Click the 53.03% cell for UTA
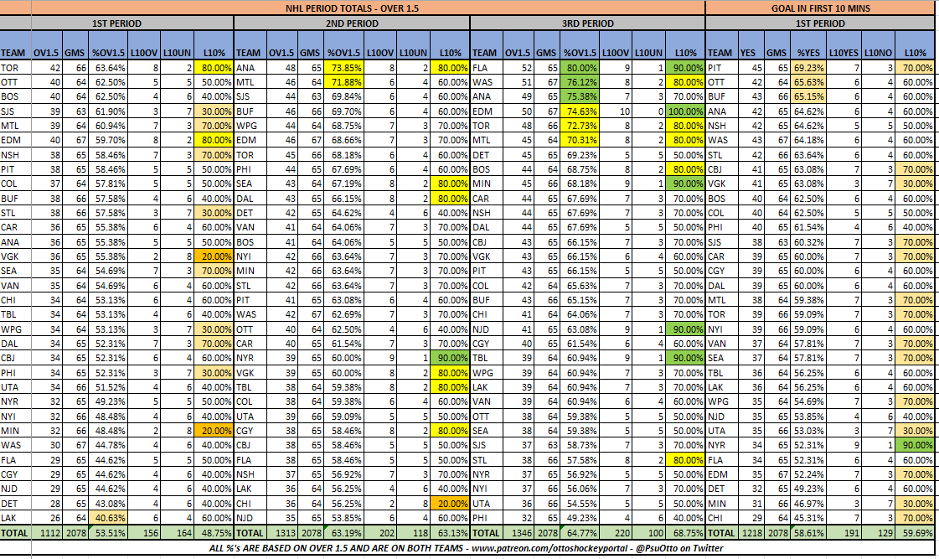The image size is (939, 559). pyautogui.click(x=808, y=431)
